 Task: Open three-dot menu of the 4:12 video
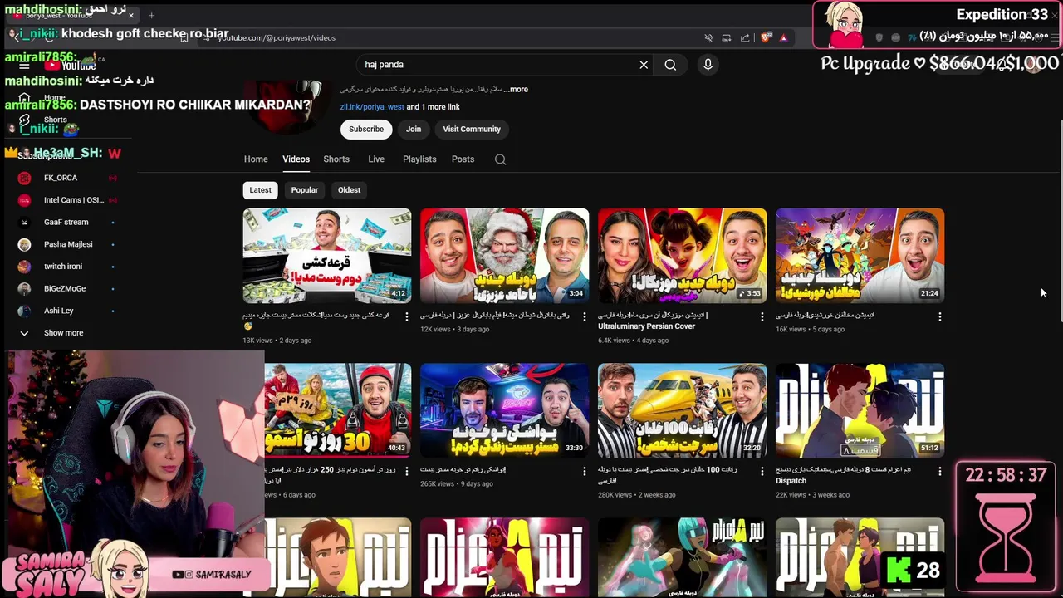[x=406, y=316]
